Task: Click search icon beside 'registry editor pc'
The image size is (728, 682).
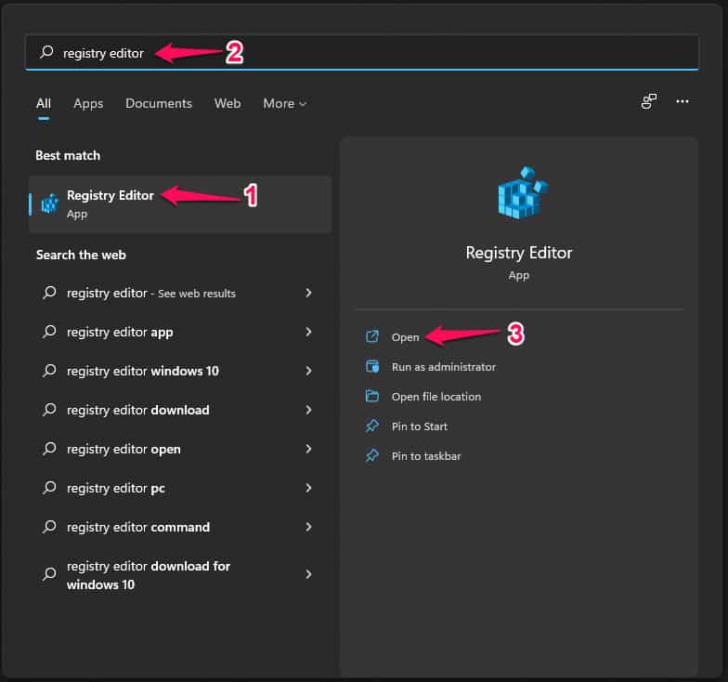Action: pyautogui.click(x=49, y=488)
